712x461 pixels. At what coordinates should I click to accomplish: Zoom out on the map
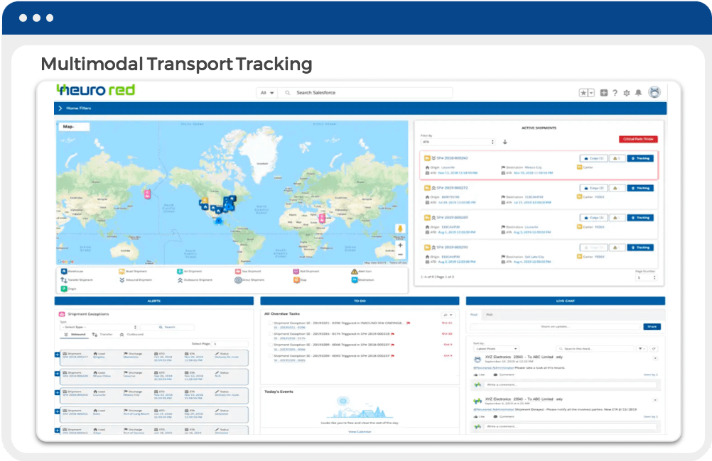tap(400, 255)
